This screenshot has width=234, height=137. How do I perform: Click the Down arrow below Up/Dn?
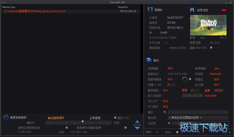137,128
